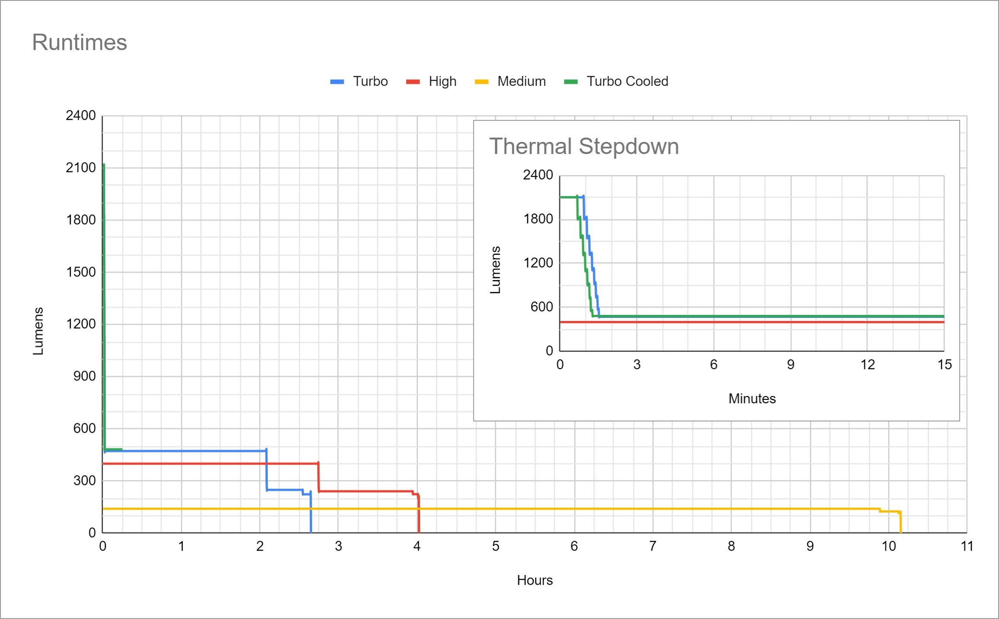Click the Minutes axis title in inset

752,399
